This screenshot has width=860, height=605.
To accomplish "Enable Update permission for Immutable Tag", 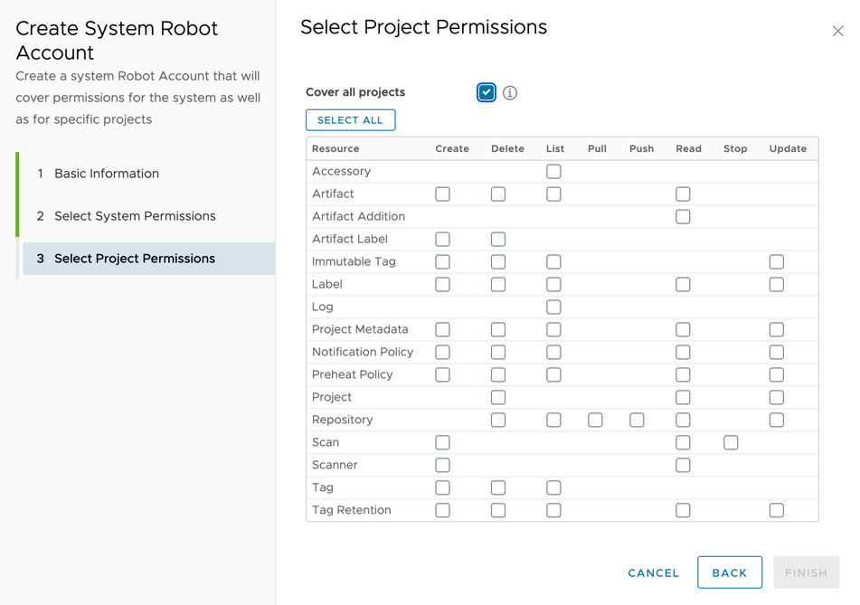I will (776, 261).
